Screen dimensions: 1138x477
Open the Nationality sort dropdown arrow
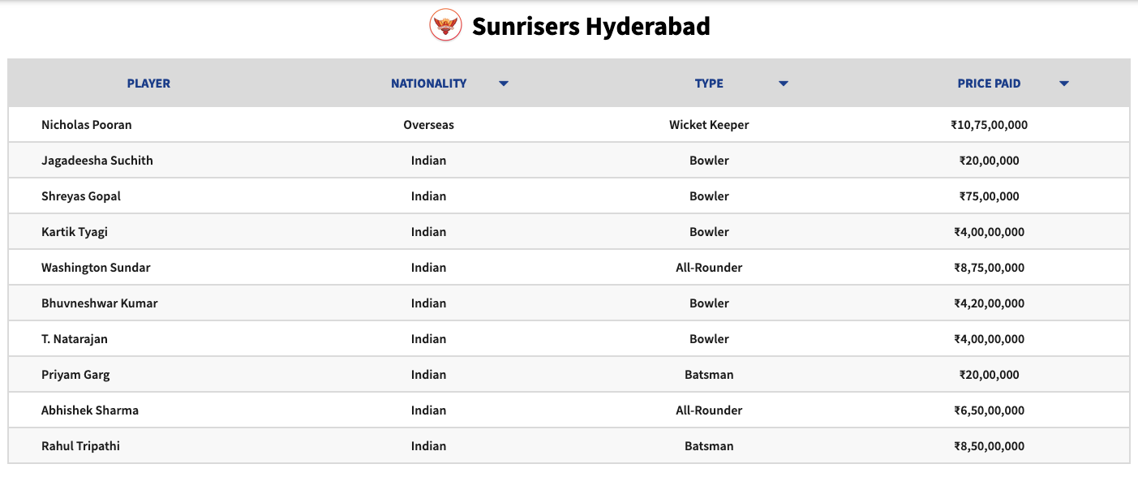(x=504, y=84)
